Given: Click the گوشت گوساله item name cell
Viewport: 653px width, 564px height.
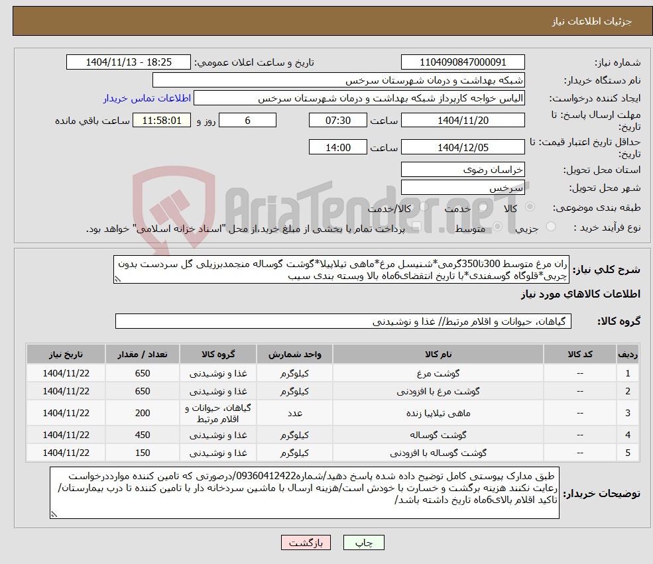Looking at the screenshot, I should point(438,435).
